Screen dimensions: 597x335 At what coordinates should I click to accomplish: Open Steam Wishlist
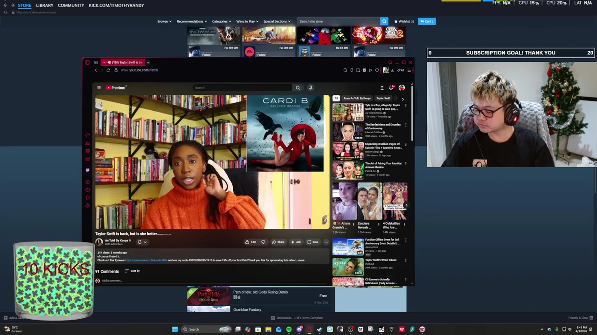coord(404,21)
